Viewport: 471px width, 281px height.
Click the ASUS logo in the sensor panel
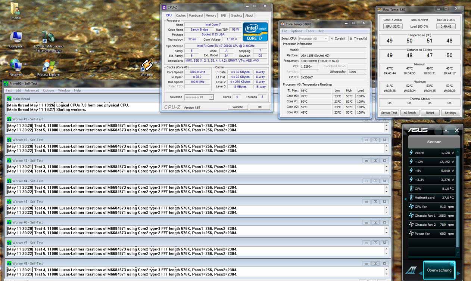(417, 130)
